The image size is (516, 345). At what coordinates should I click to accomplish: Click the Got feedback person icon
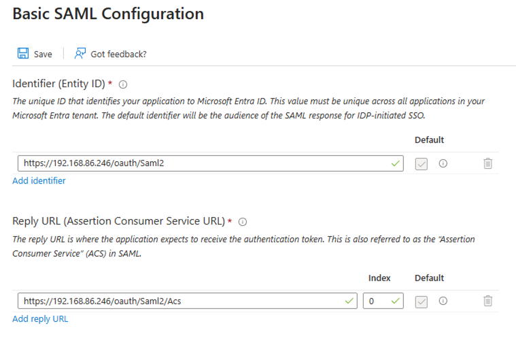click(x=80, y=54)
